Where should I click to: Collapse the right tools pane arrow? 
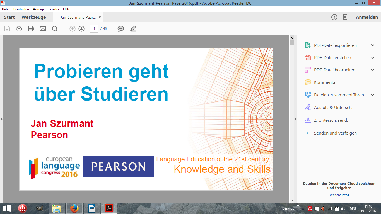296,119
